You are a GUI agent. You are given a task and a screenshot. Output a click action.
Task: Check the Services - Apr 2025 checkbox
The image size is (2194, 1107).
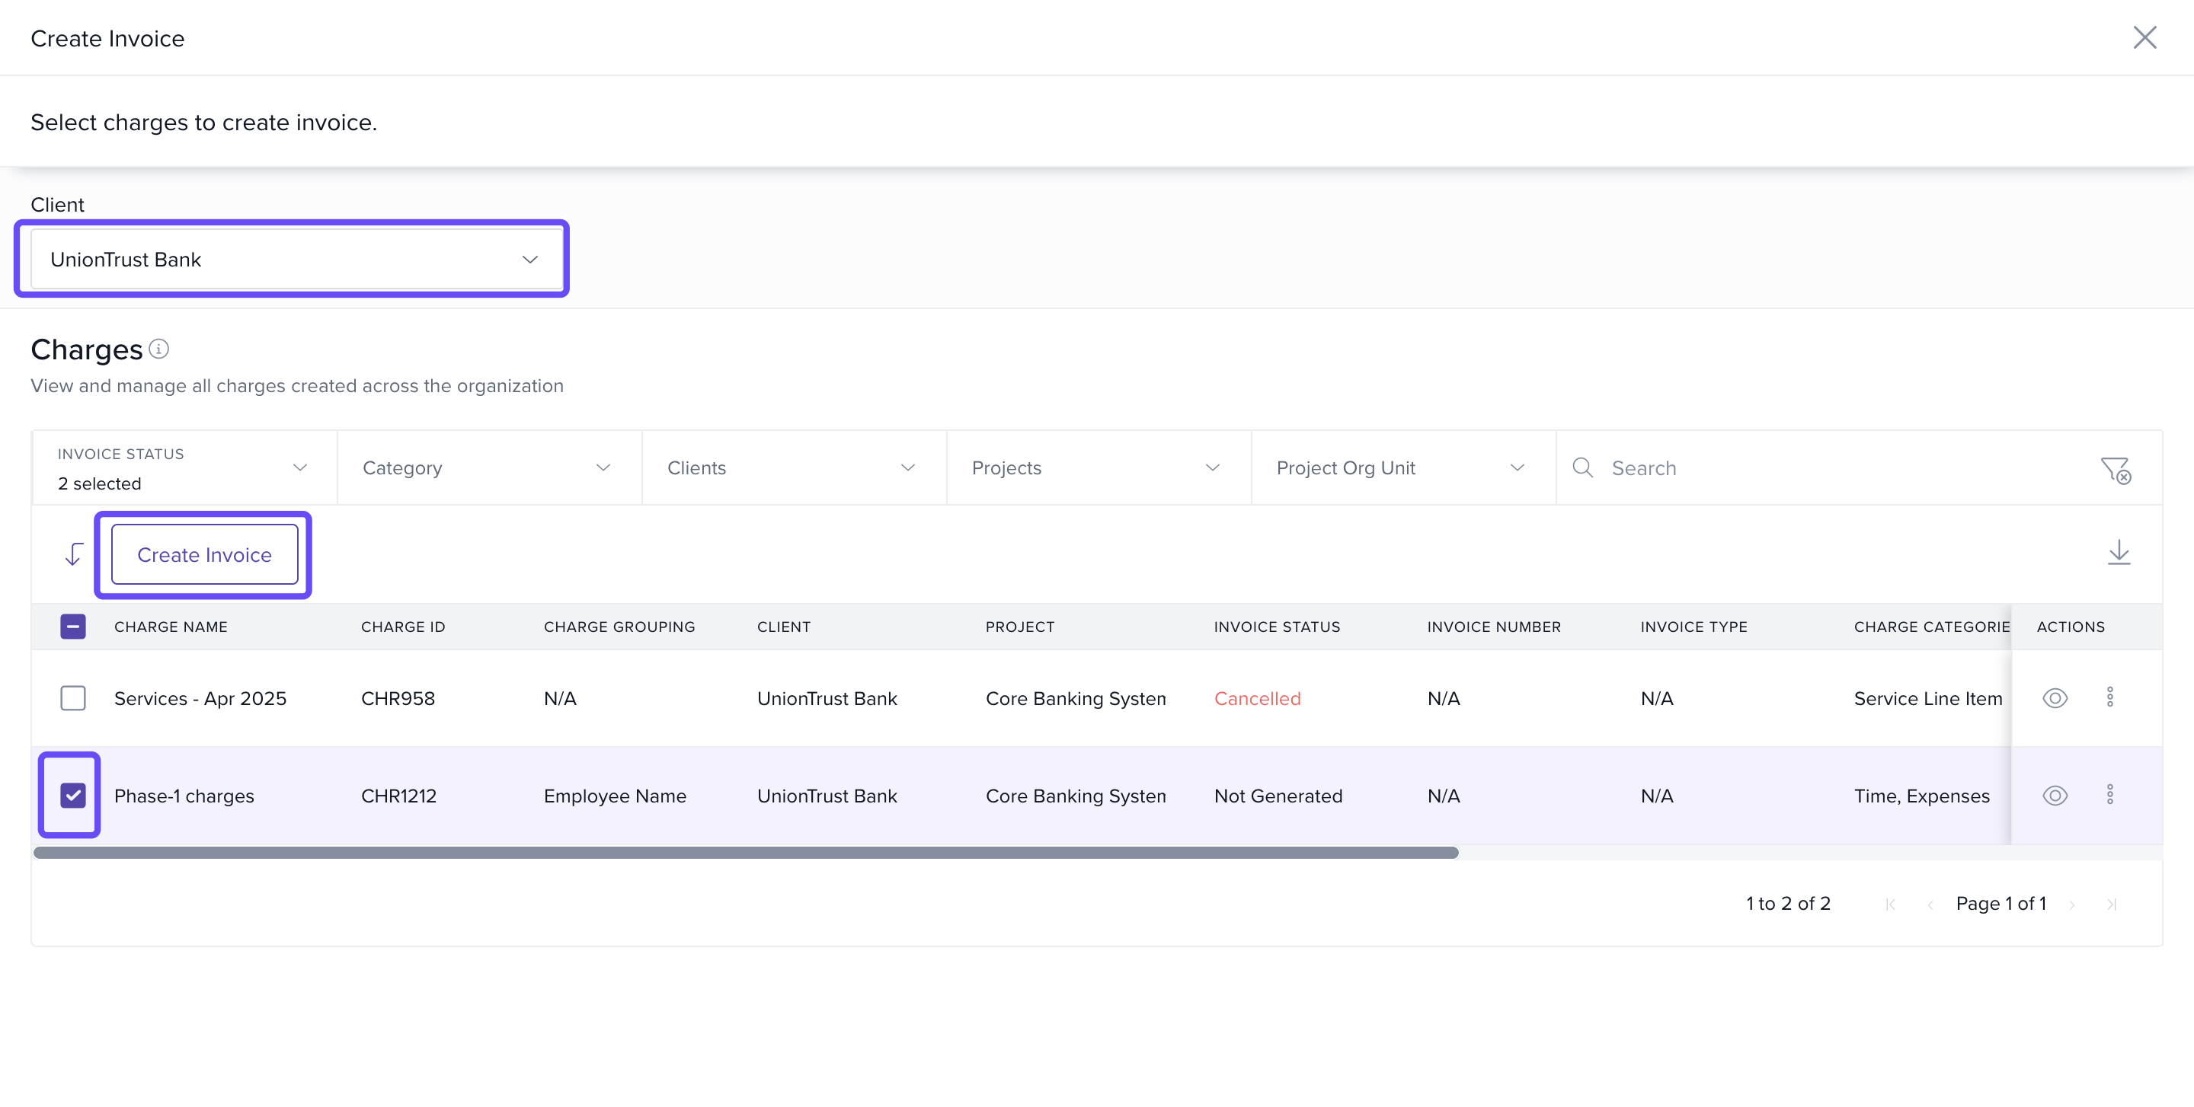tap(73, 697)
